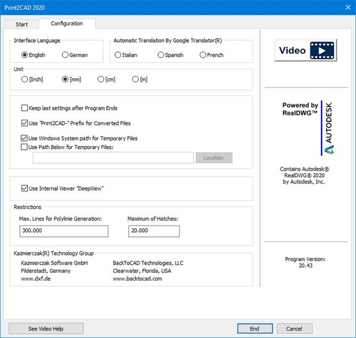This screenshot has width=356, height=338.
Task: Click the Video play icon
Action: [306, 51]
